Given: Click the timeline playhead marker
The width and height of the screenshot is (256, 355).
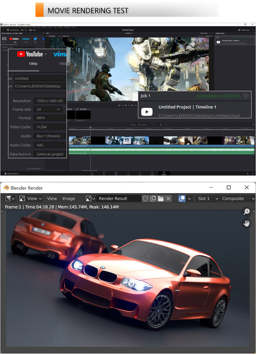Looking at the screenshot, I should 91,128.
